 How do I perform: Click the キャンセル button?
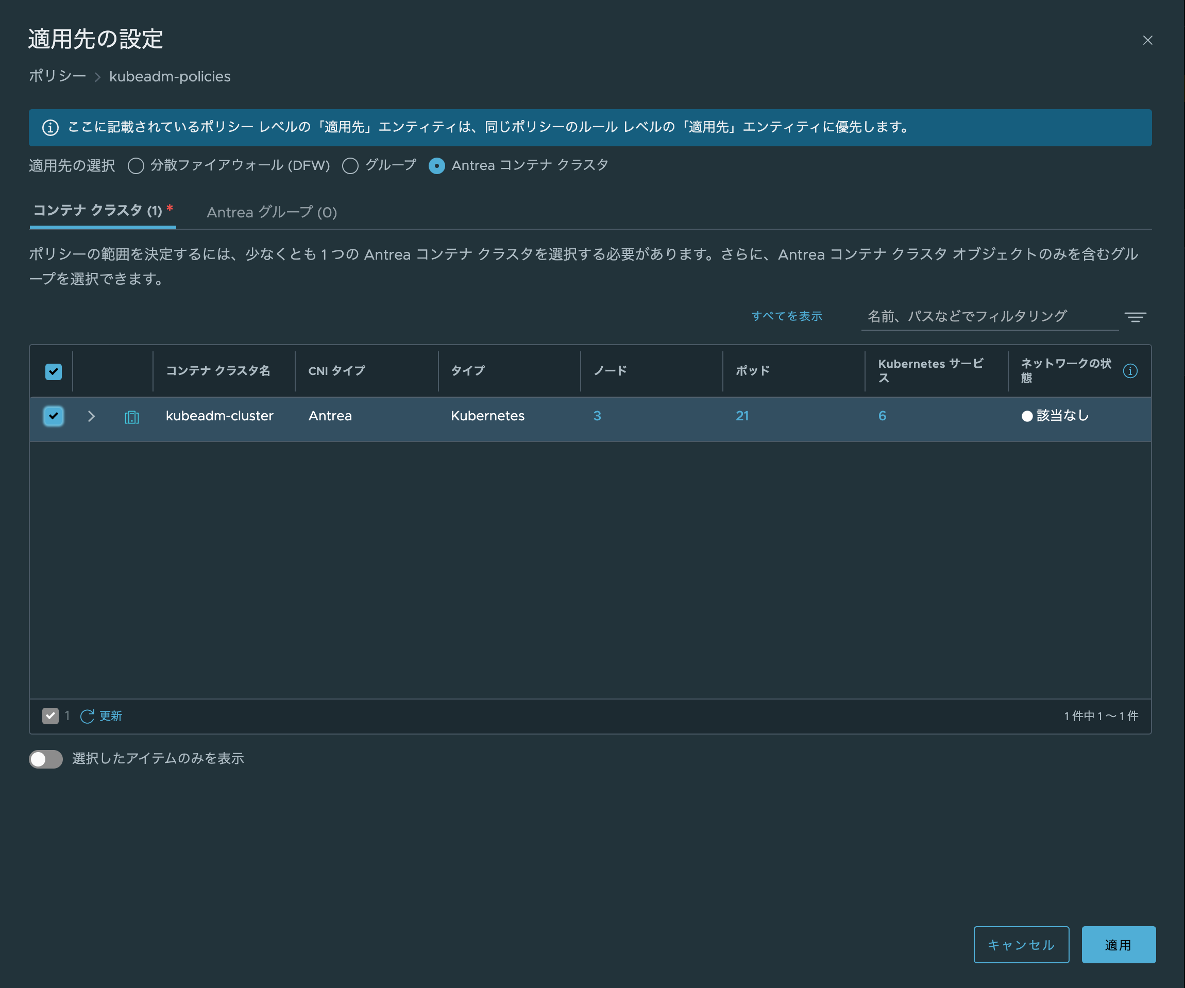click(x=1021, y=945)
